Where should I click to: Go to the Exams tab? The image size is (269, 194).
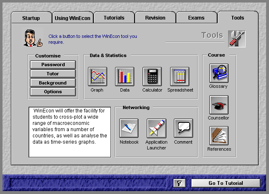(196, 18)
